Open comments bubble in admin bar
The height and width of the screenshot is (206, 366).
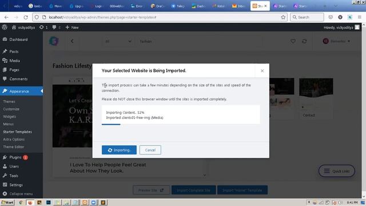coord(56,27)
